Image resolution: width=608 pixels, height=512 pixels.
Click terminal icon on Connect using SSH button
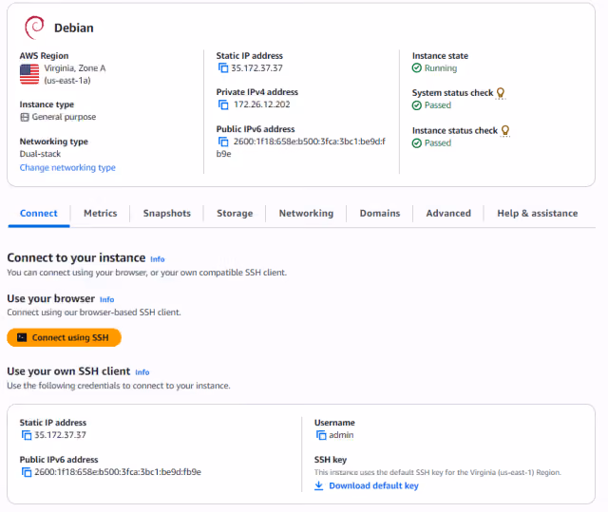pyautogui.click(x=22, y=337)
